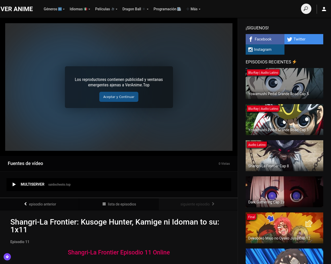Expand the Géneros dropdown menu

click(x=54, y=9)
